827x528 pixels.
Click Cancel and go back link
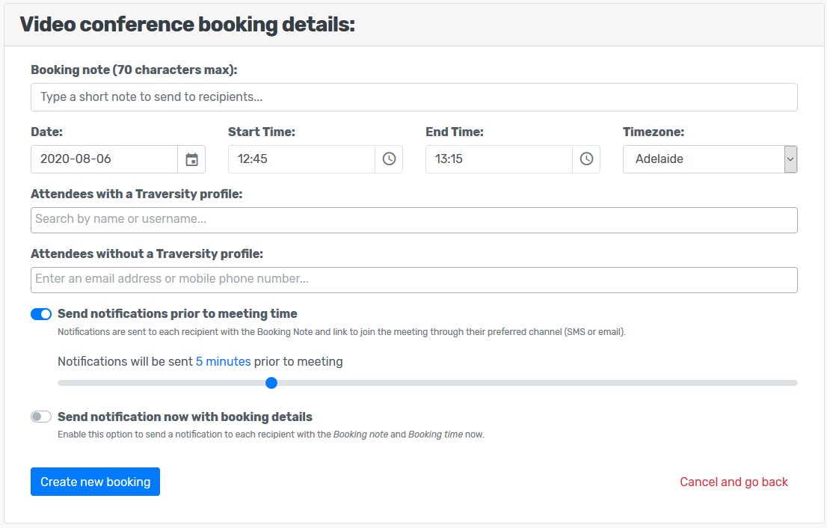pyautogui.click(x=734, y=482)
